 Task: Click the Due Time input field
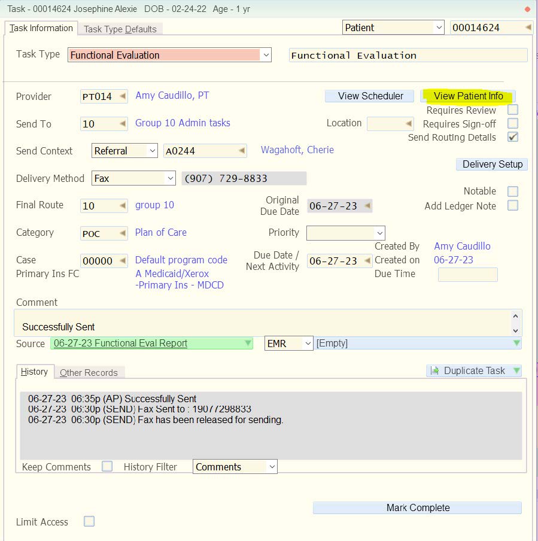click(x=467, y=274)
